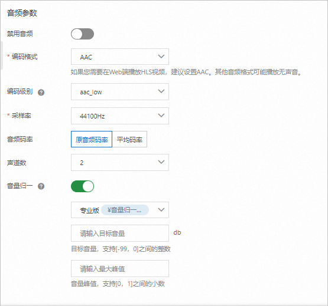Open the 专业版 version selector

120,210
